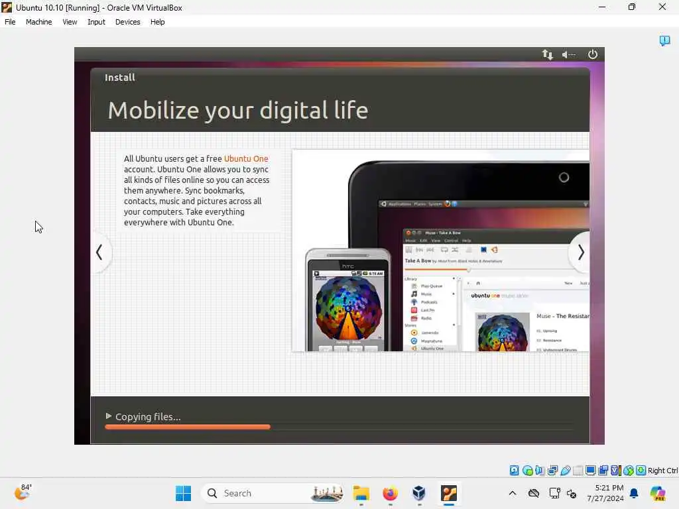Screen dimensions: 679x509
Task: Click the muted volume tray icon
Action: 572,493
